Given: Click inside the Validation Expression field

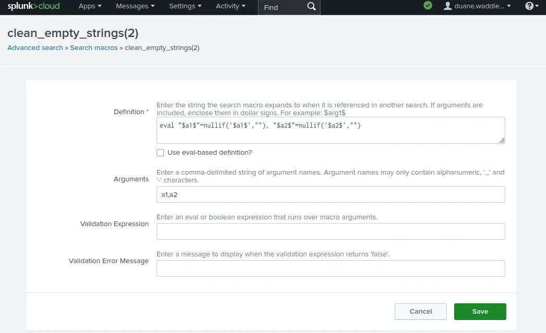Looking at the screenshot, I should 330,231.
